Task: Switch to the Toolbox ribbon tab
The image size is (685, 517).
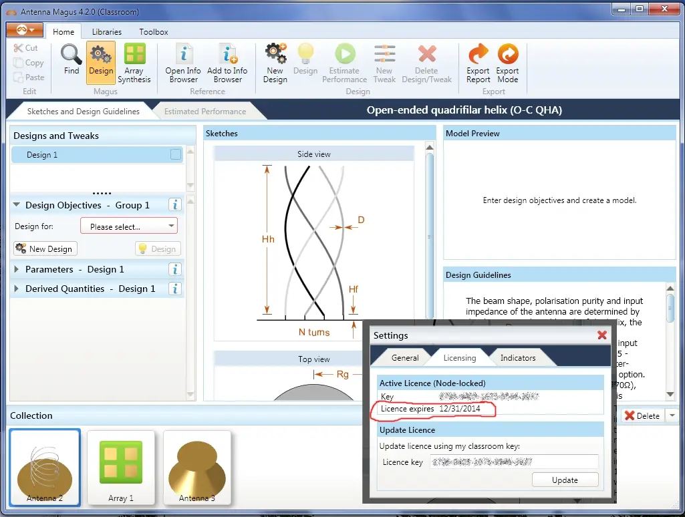Action: [x=153, y=32]
